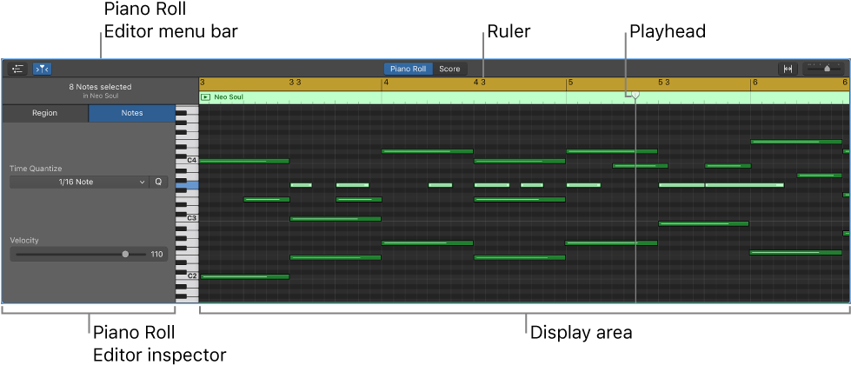Viewport: 851px width, 365px height.
Task: Click bar 4 in the ruler
Action: tap(386, 83)
